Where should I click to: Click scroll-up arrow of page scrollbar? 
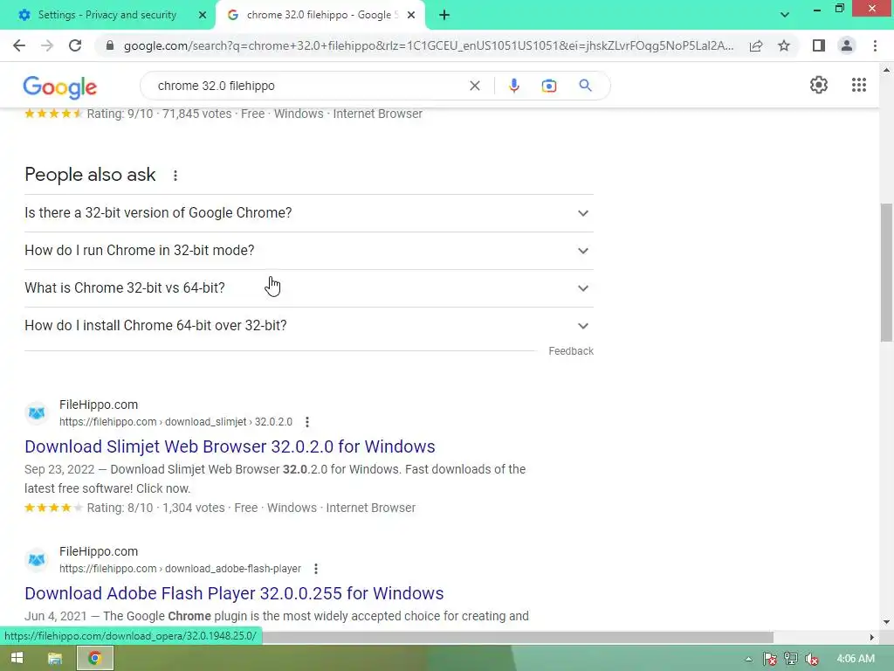[887, 70]
